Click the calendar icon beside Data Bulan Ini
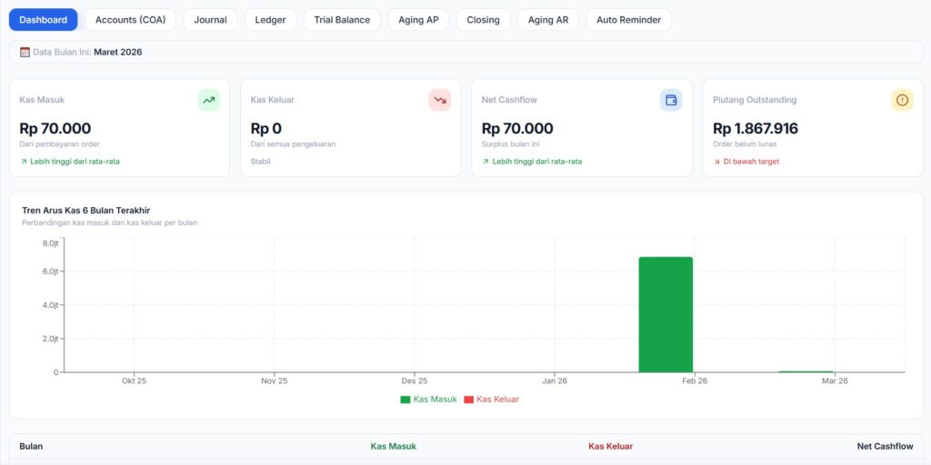Viewport: 931px width, 465px height. [x=25, y=52]
